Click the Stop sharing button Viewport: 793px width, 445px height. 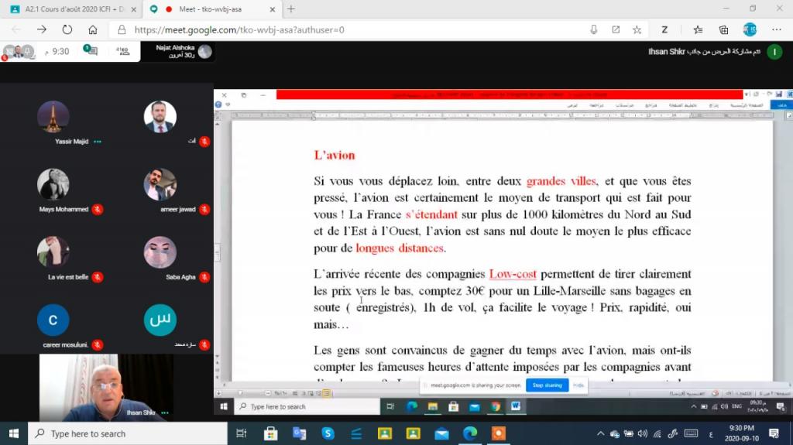click(547, 385)
